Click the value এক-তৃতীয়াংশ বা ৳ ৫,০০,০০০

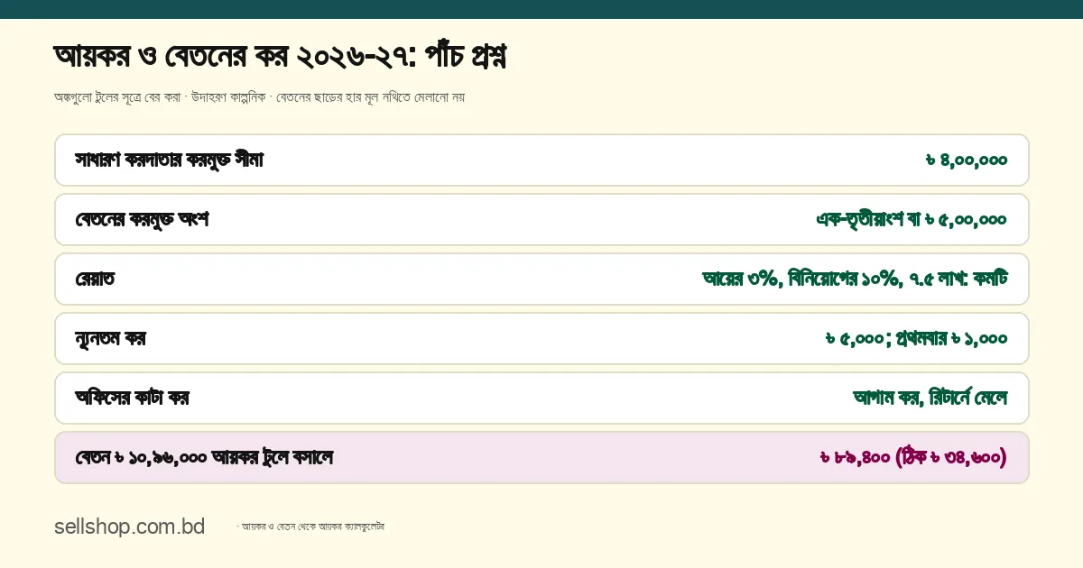coord(912,220)
